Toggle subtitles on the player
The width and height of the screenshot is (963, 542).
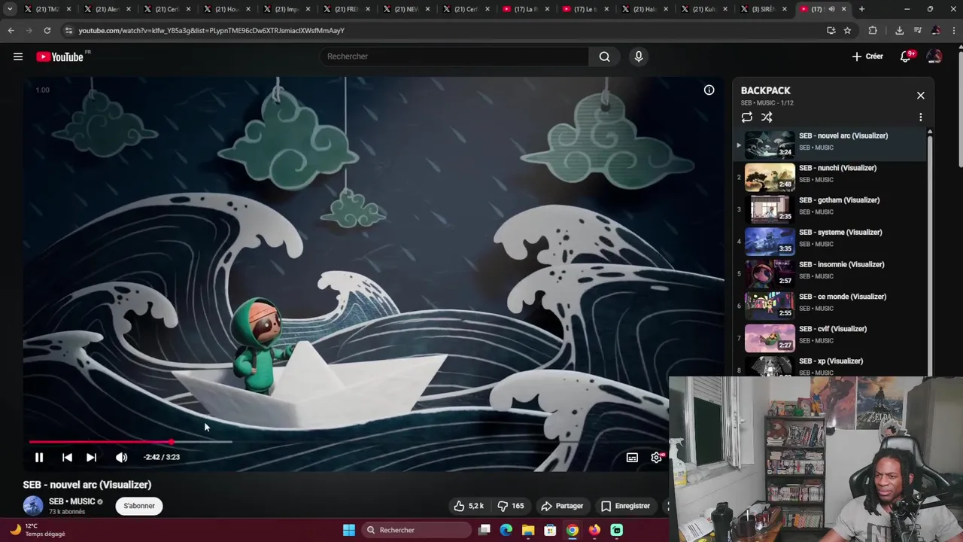pos(632,457)
